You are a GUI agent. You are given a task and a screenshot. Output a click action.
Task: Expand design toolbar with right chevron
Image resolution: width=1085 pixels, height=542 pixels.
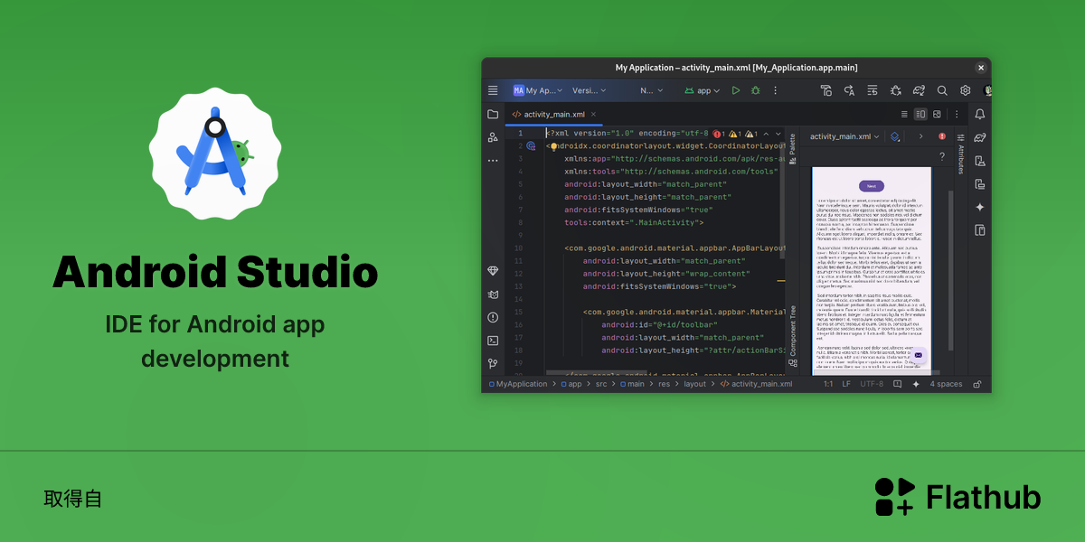(920, 136)
